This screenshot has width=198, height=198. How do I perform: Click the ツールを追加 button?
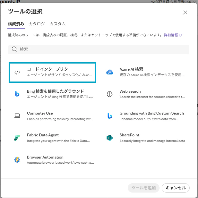[143, 188]
